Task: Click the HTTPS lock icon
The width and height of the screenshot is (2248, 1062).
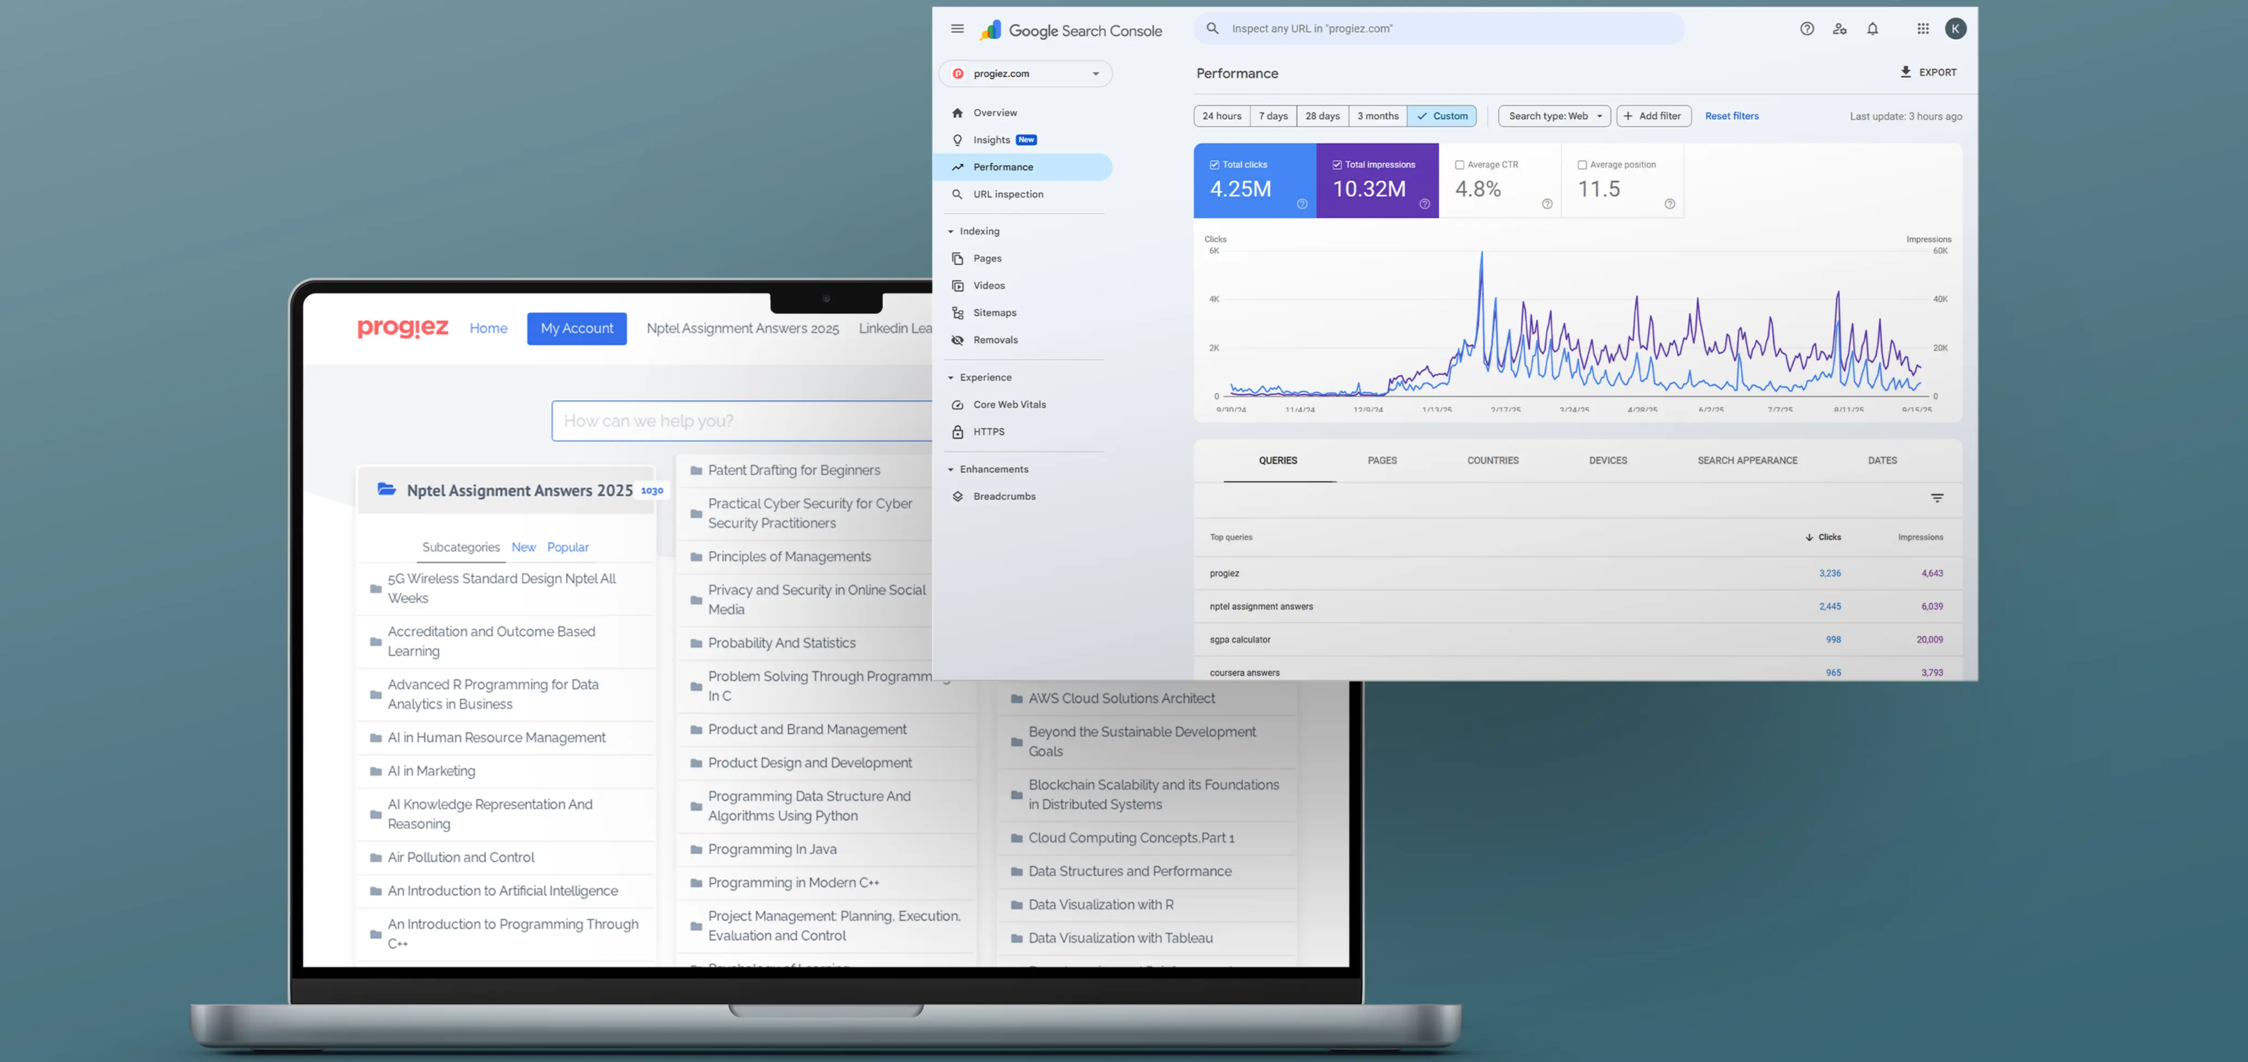Action: tap(958, 431)
